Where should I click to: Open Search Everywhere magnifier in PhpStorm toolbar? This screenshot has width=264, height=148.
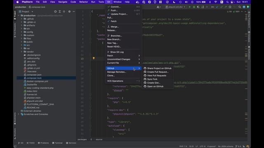click(x=240, y=7)
